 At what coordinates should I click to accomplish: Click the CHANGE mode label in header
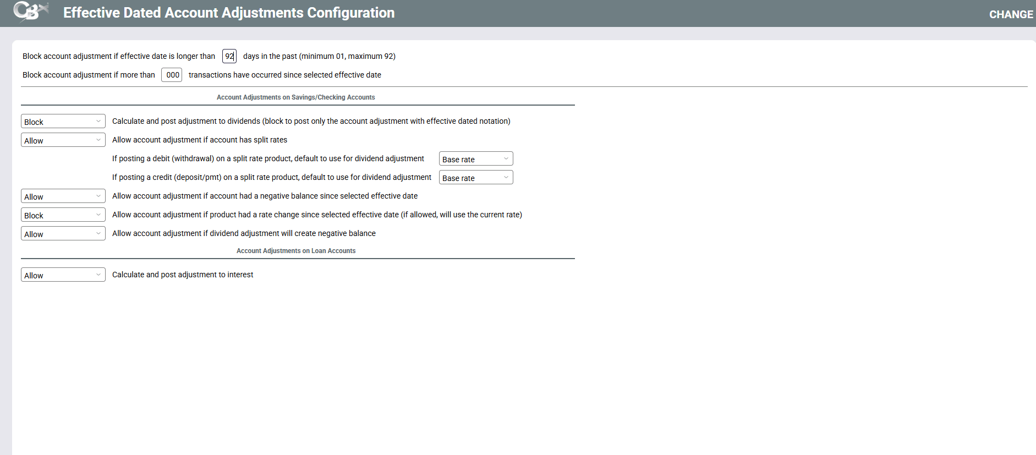click(x=1011, y=14)
